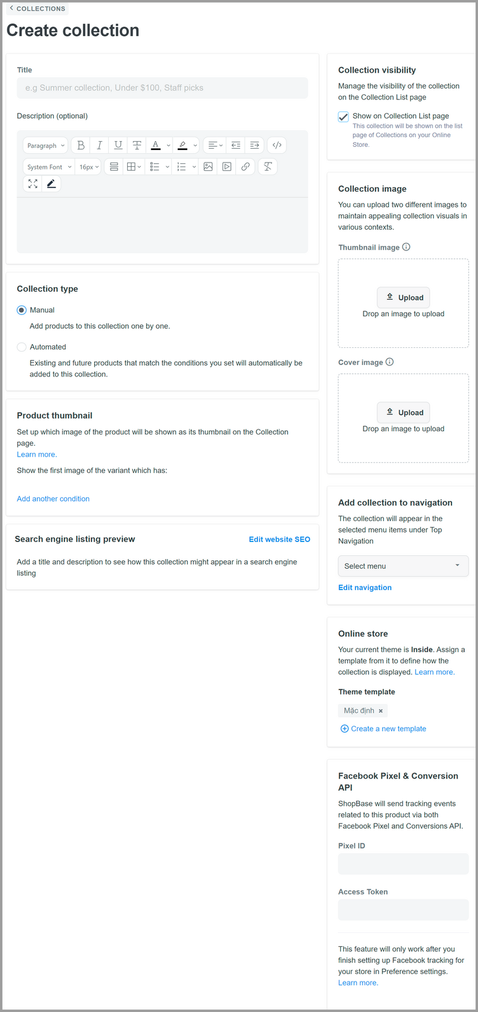Insert a video via media icon

tap(226, 167)
